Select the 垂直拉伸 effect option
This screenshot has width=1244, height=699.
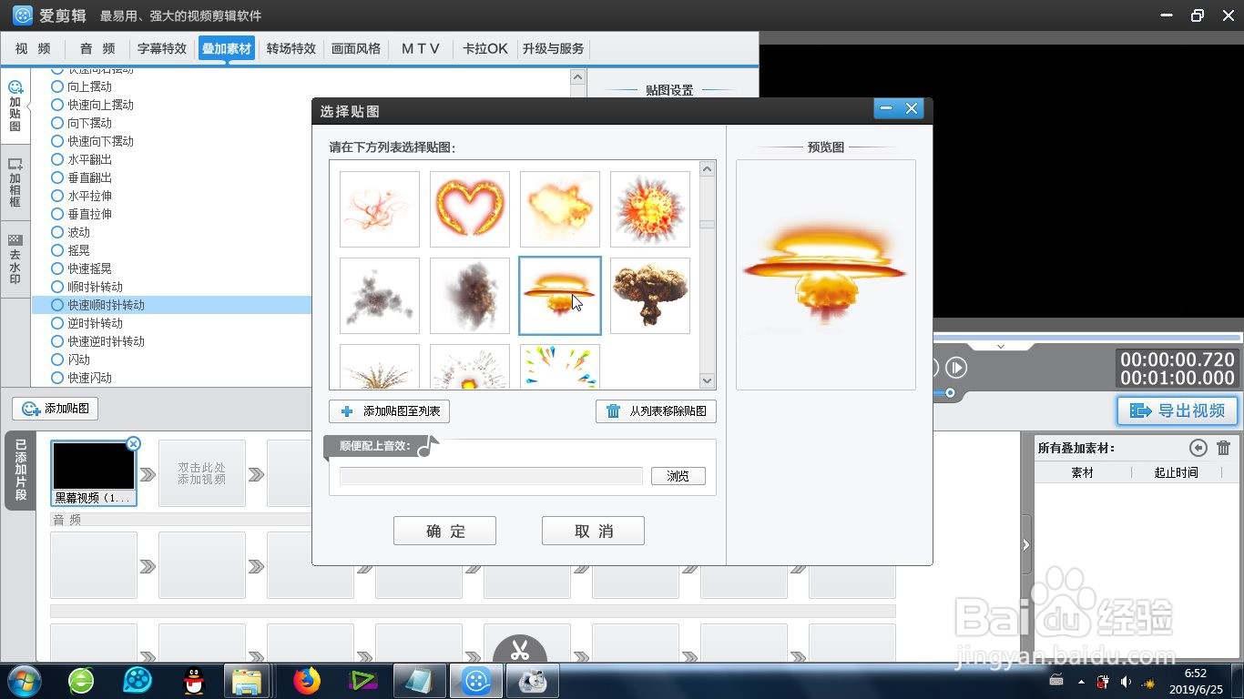coord(82,214)
